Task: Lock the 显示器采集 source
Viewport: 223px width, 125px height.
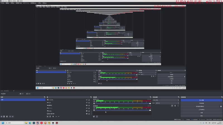Action: tap(89, 114)
